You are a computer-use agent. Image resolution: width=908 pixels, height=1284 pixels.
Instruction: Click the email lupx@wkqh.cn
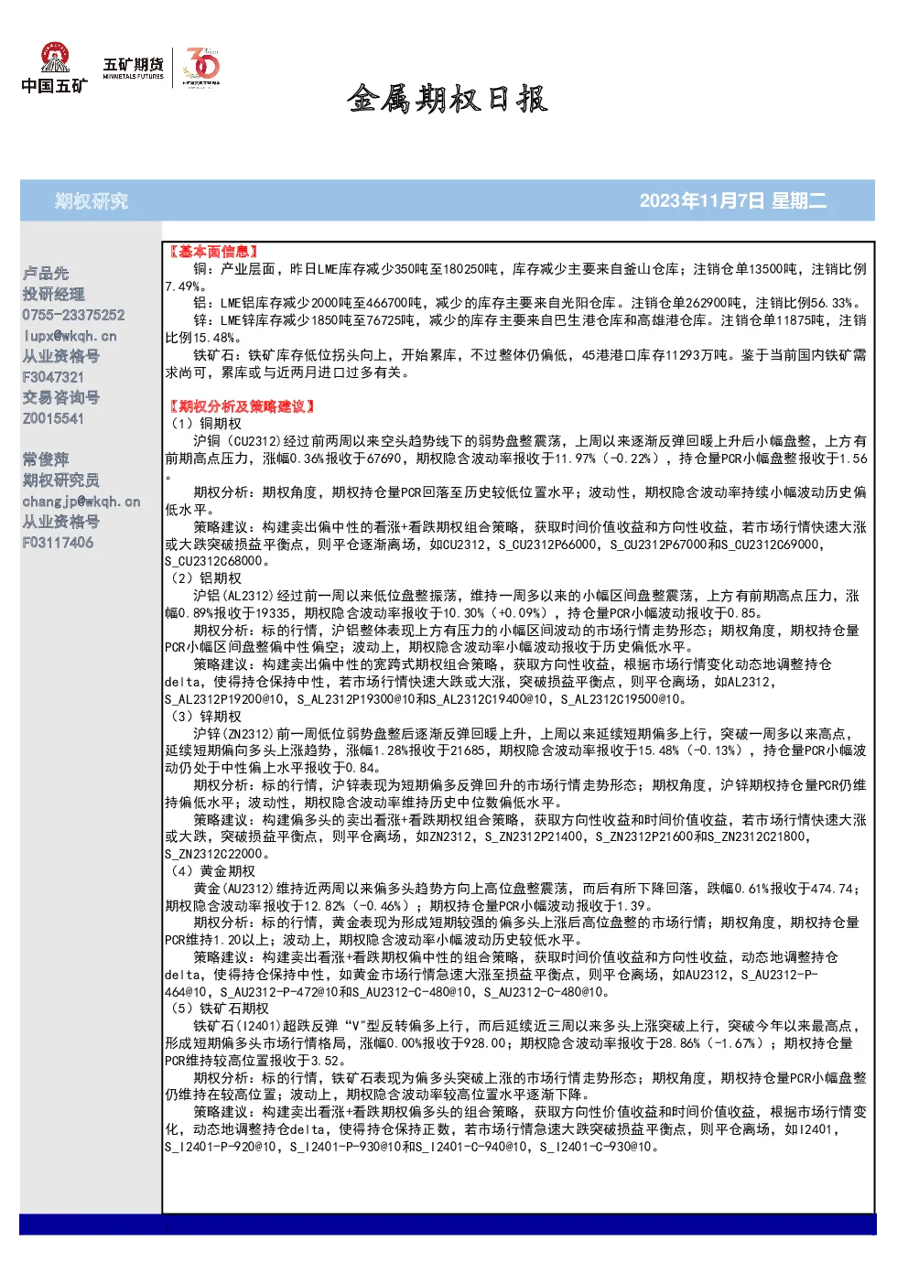[70, 336]
